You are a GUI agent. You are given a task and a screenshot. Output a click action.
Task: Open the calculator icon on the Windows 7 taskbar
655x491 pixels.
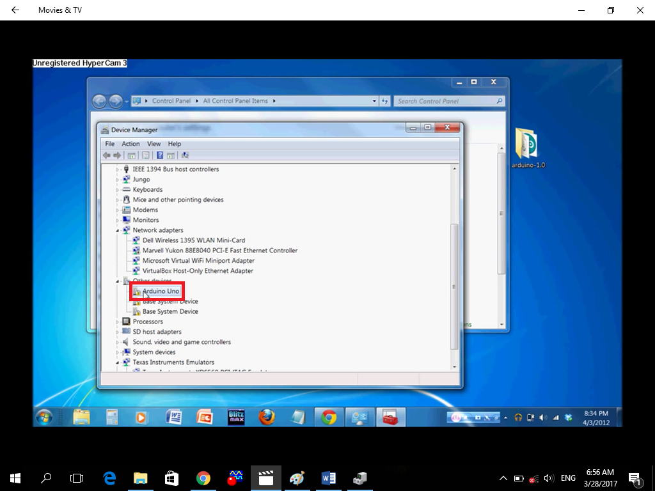tap(112, 417)
